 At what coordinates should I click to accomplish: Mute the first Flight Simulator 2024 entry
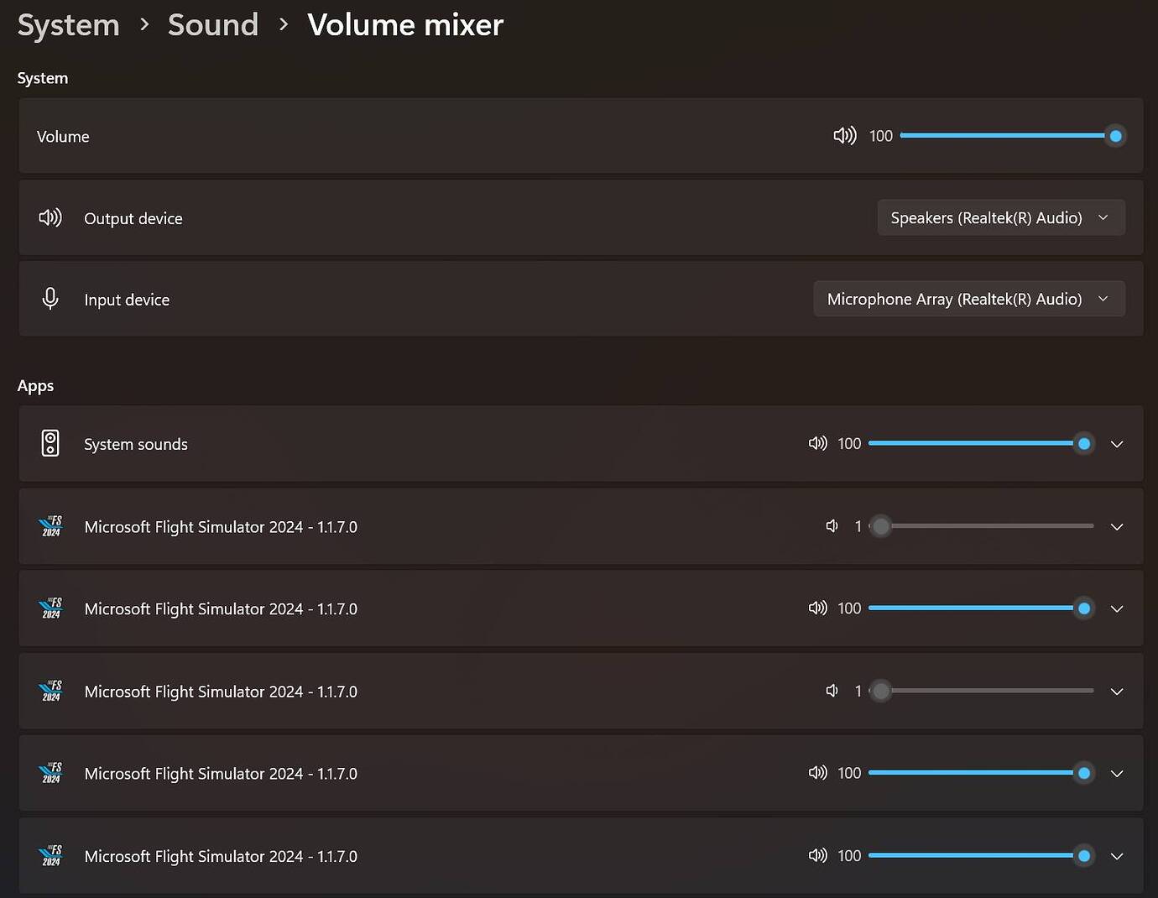tap(832, 526)
